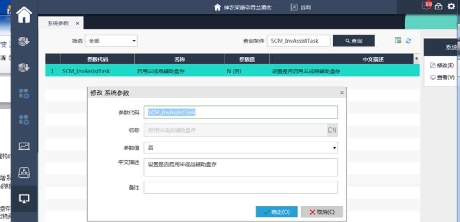This screenshot has height=222, width=460.
Task: Click the blue refresh icon beside the search
Action: [x=408, y=41]
